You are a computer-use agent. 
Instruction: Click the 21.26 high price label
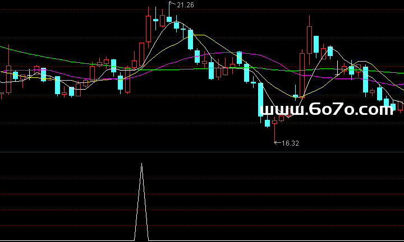pyautogui.click(x=185, y=5)
